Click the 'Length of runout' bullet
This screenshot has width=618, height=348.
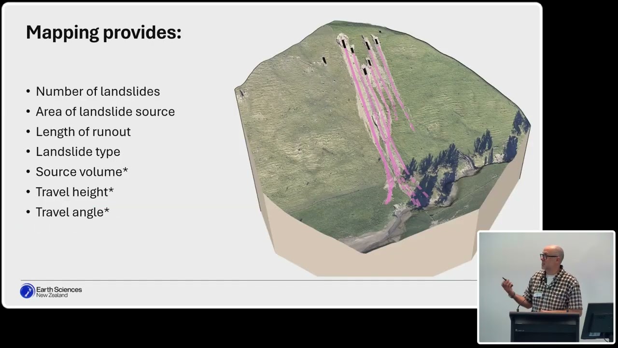pos(83,131)
